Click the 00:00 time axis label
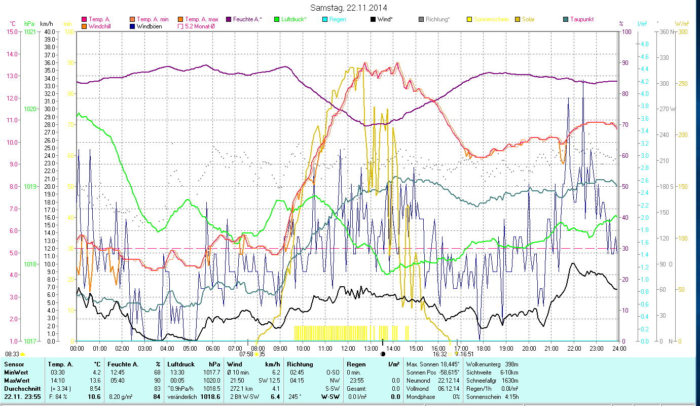700x406 pixels. (77, 348)
